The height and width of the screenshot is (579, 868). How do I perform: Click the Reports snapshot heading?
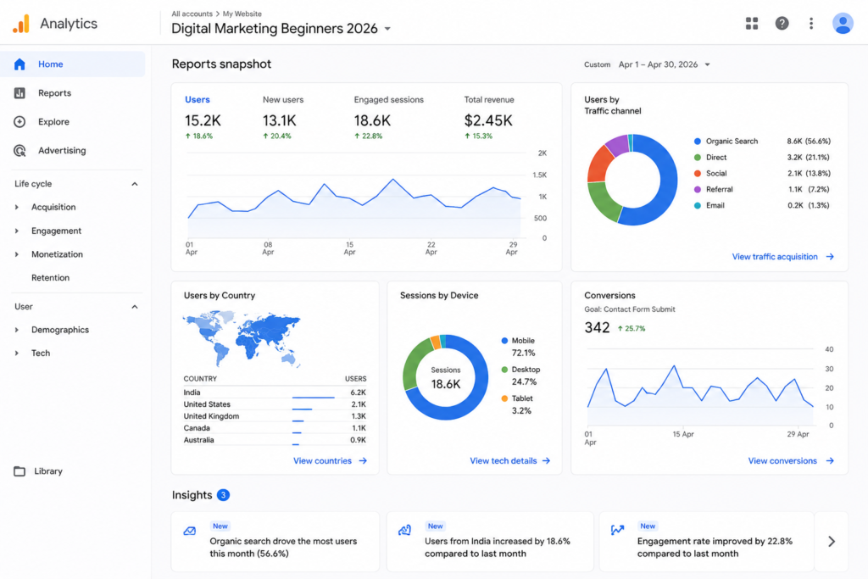221,64
